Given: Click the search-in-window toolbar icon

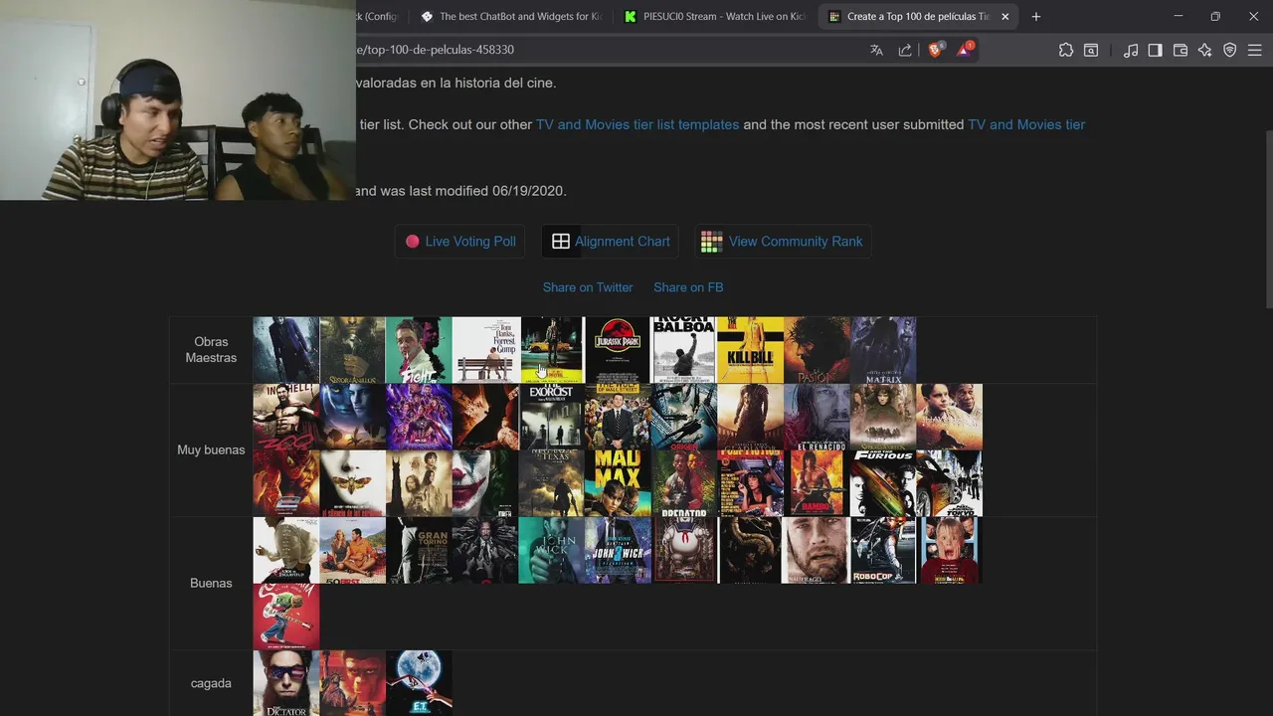Looking at the screenshot, I should tap(1091, 50).
